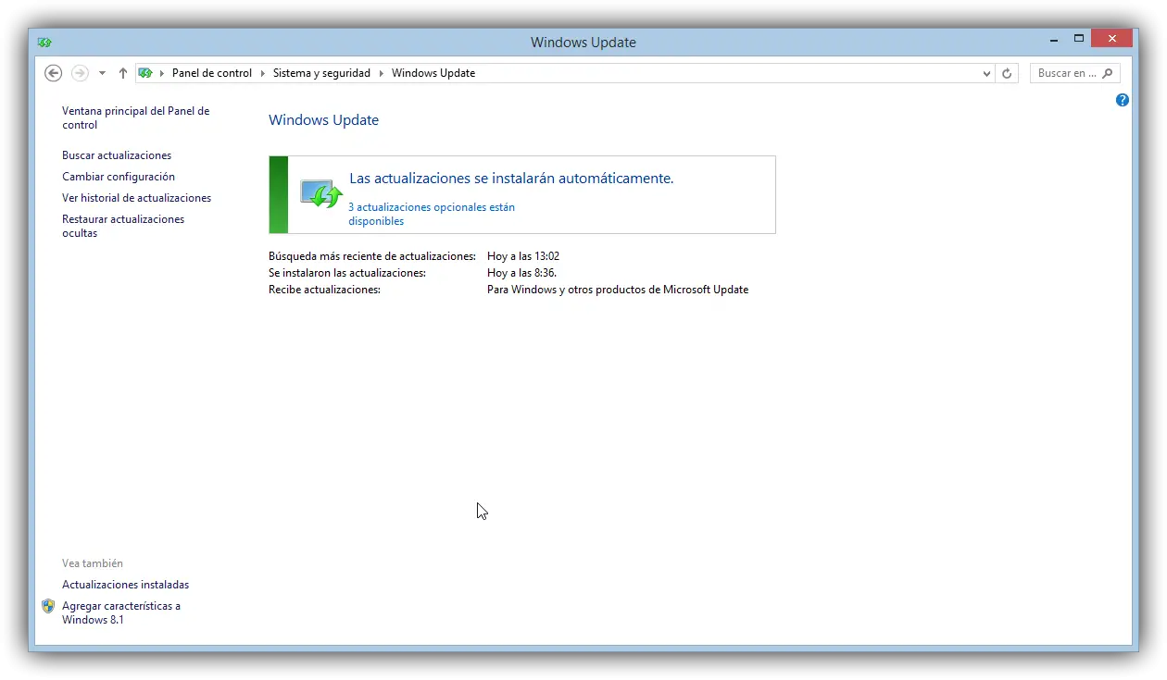
Task: Click the Forward navigation arrow
Action: (x=80, y=73)
